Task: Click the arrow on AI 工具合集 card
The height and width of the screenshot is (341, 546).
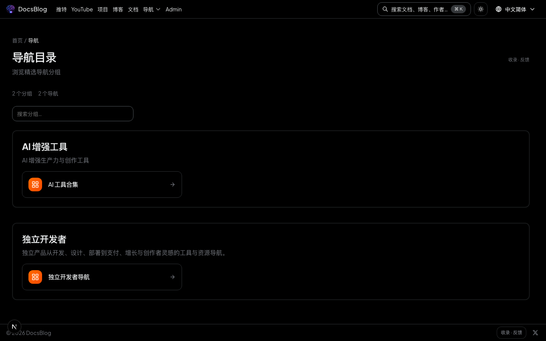Action: pyautogui.click(x=173, y=185)
